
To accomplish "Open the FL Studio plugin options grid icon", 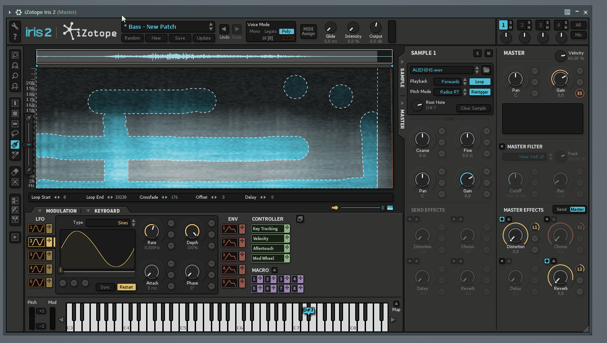I will point(567,12).
